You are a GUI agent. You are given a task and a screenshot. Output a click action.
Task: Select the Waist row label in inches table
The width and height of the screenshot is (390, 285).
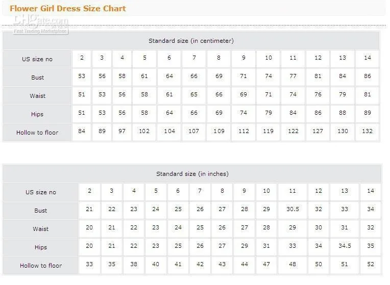tap(41, 229)
